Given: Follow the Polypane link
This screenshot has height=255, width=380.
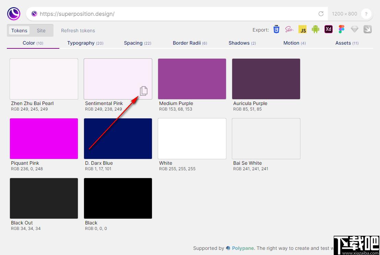Looking at the screenshot, I should point(242,248).
